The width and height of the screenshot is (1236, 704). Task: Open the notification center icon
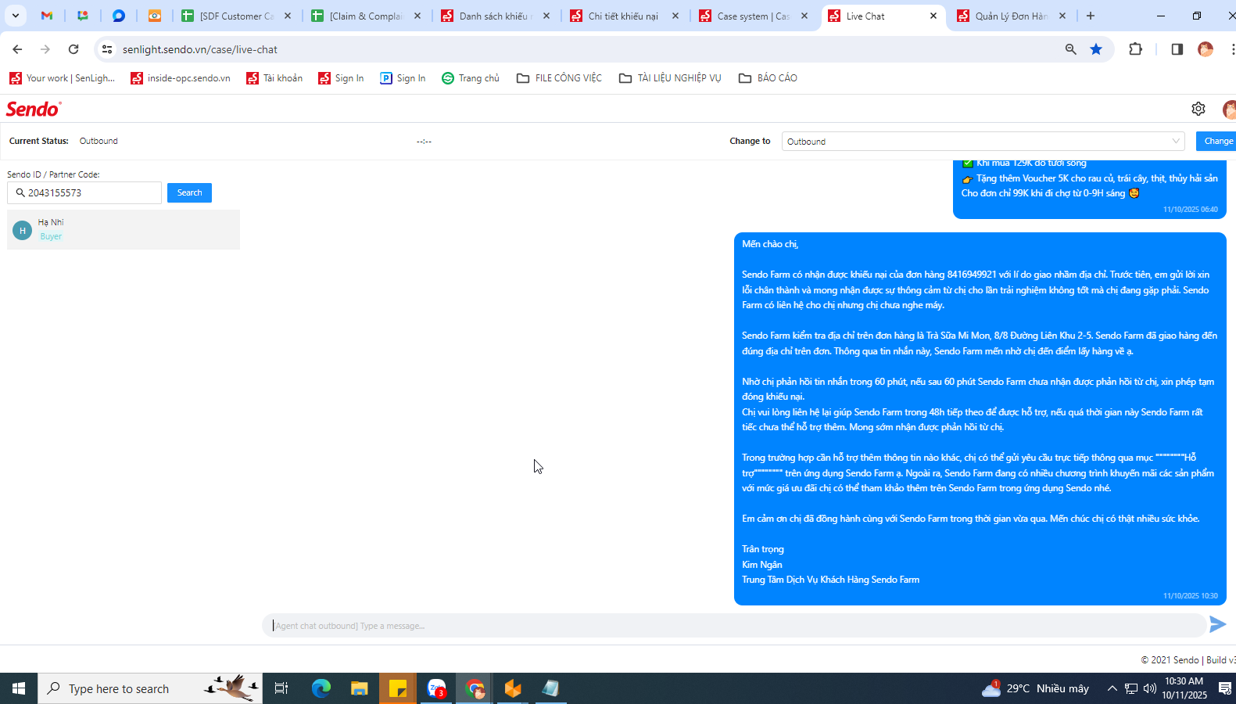pos(1225,688)
